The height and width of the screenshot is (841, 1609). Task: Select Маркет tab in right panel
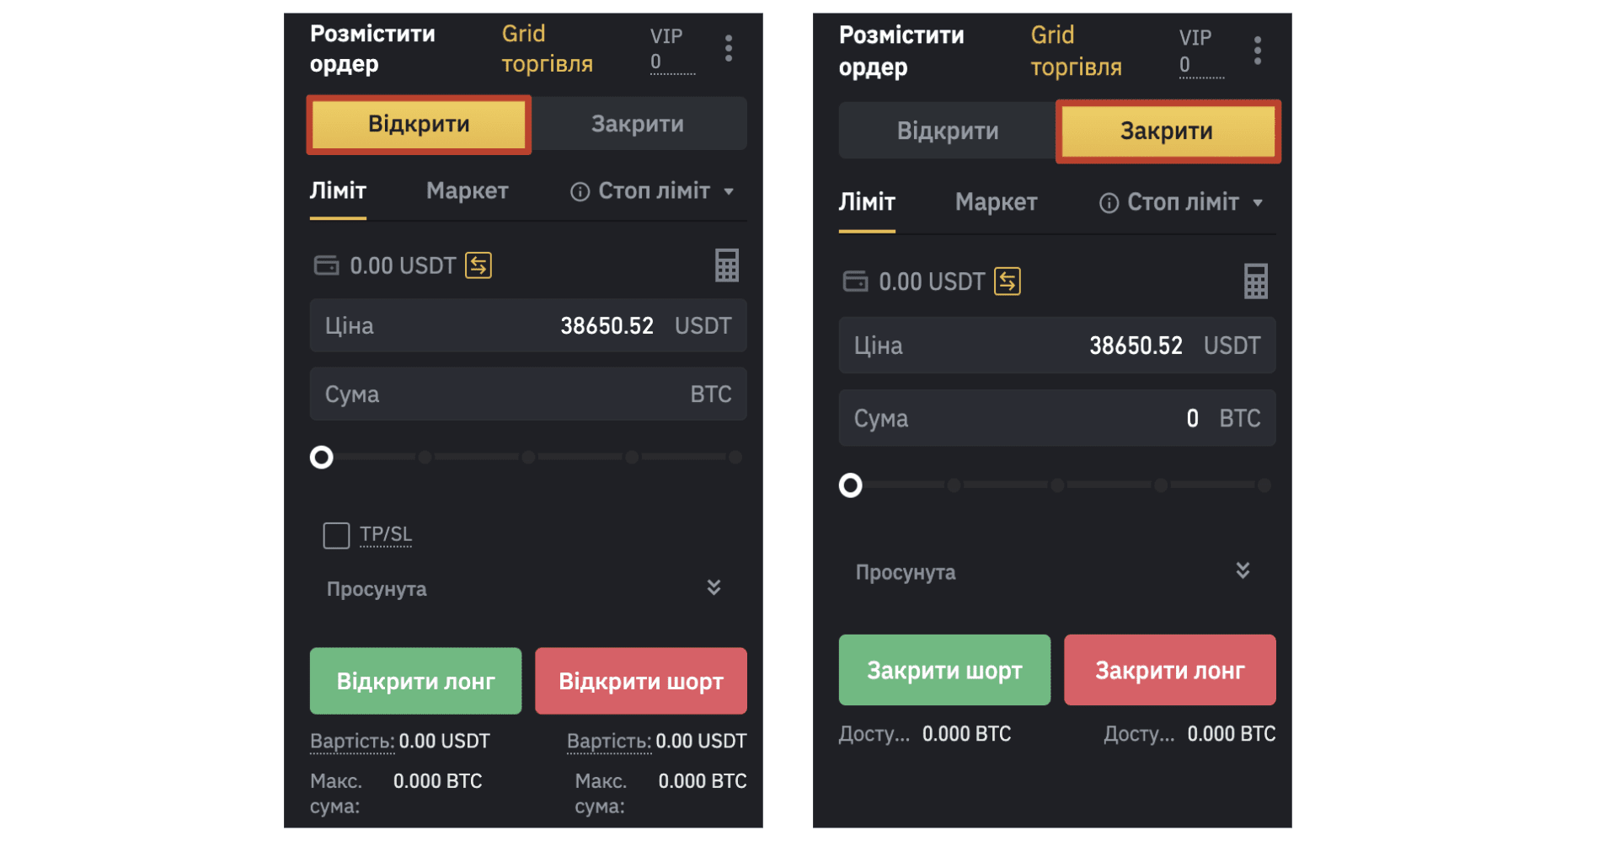(996, 202)
